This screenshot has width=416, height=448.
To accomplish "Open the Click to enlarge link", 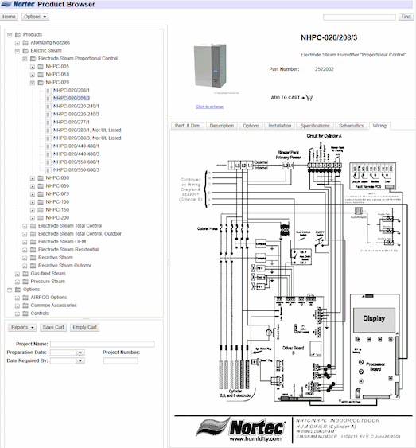I will point(209,107).
